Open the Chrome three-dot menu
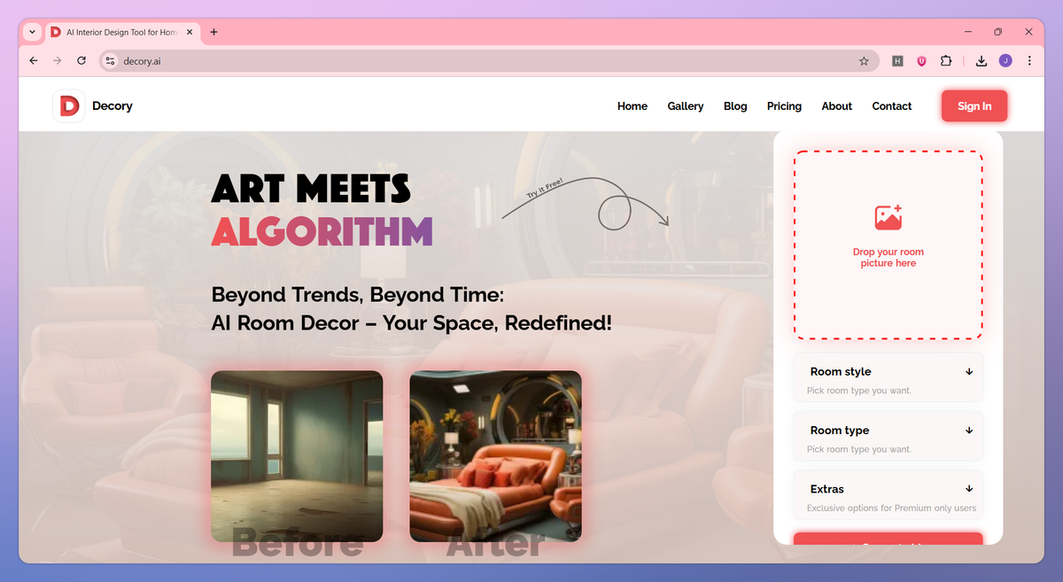The height and width of the screenshot is (582, 1063). pyautogui.click(x=1029, y=61)
